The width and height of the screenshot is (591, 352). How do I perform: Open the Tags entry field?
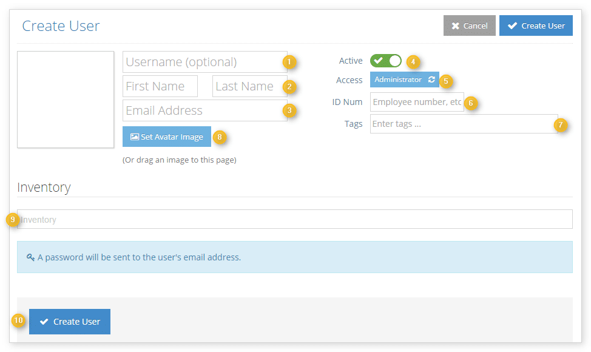click(464, 124)
